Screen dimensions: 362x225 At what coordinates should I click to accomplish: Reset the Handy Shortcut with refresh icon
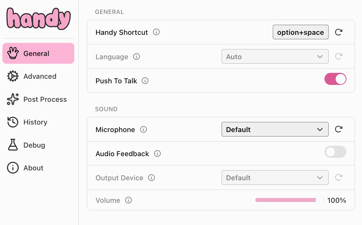339,32
